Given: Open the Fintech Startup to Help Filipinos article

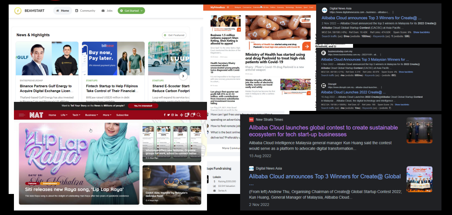Looking at the screenshot, I should click(113, 88).
